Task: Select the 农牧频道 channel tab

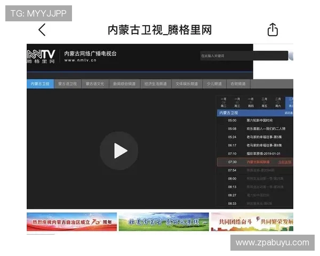Action: pos(238,84)
